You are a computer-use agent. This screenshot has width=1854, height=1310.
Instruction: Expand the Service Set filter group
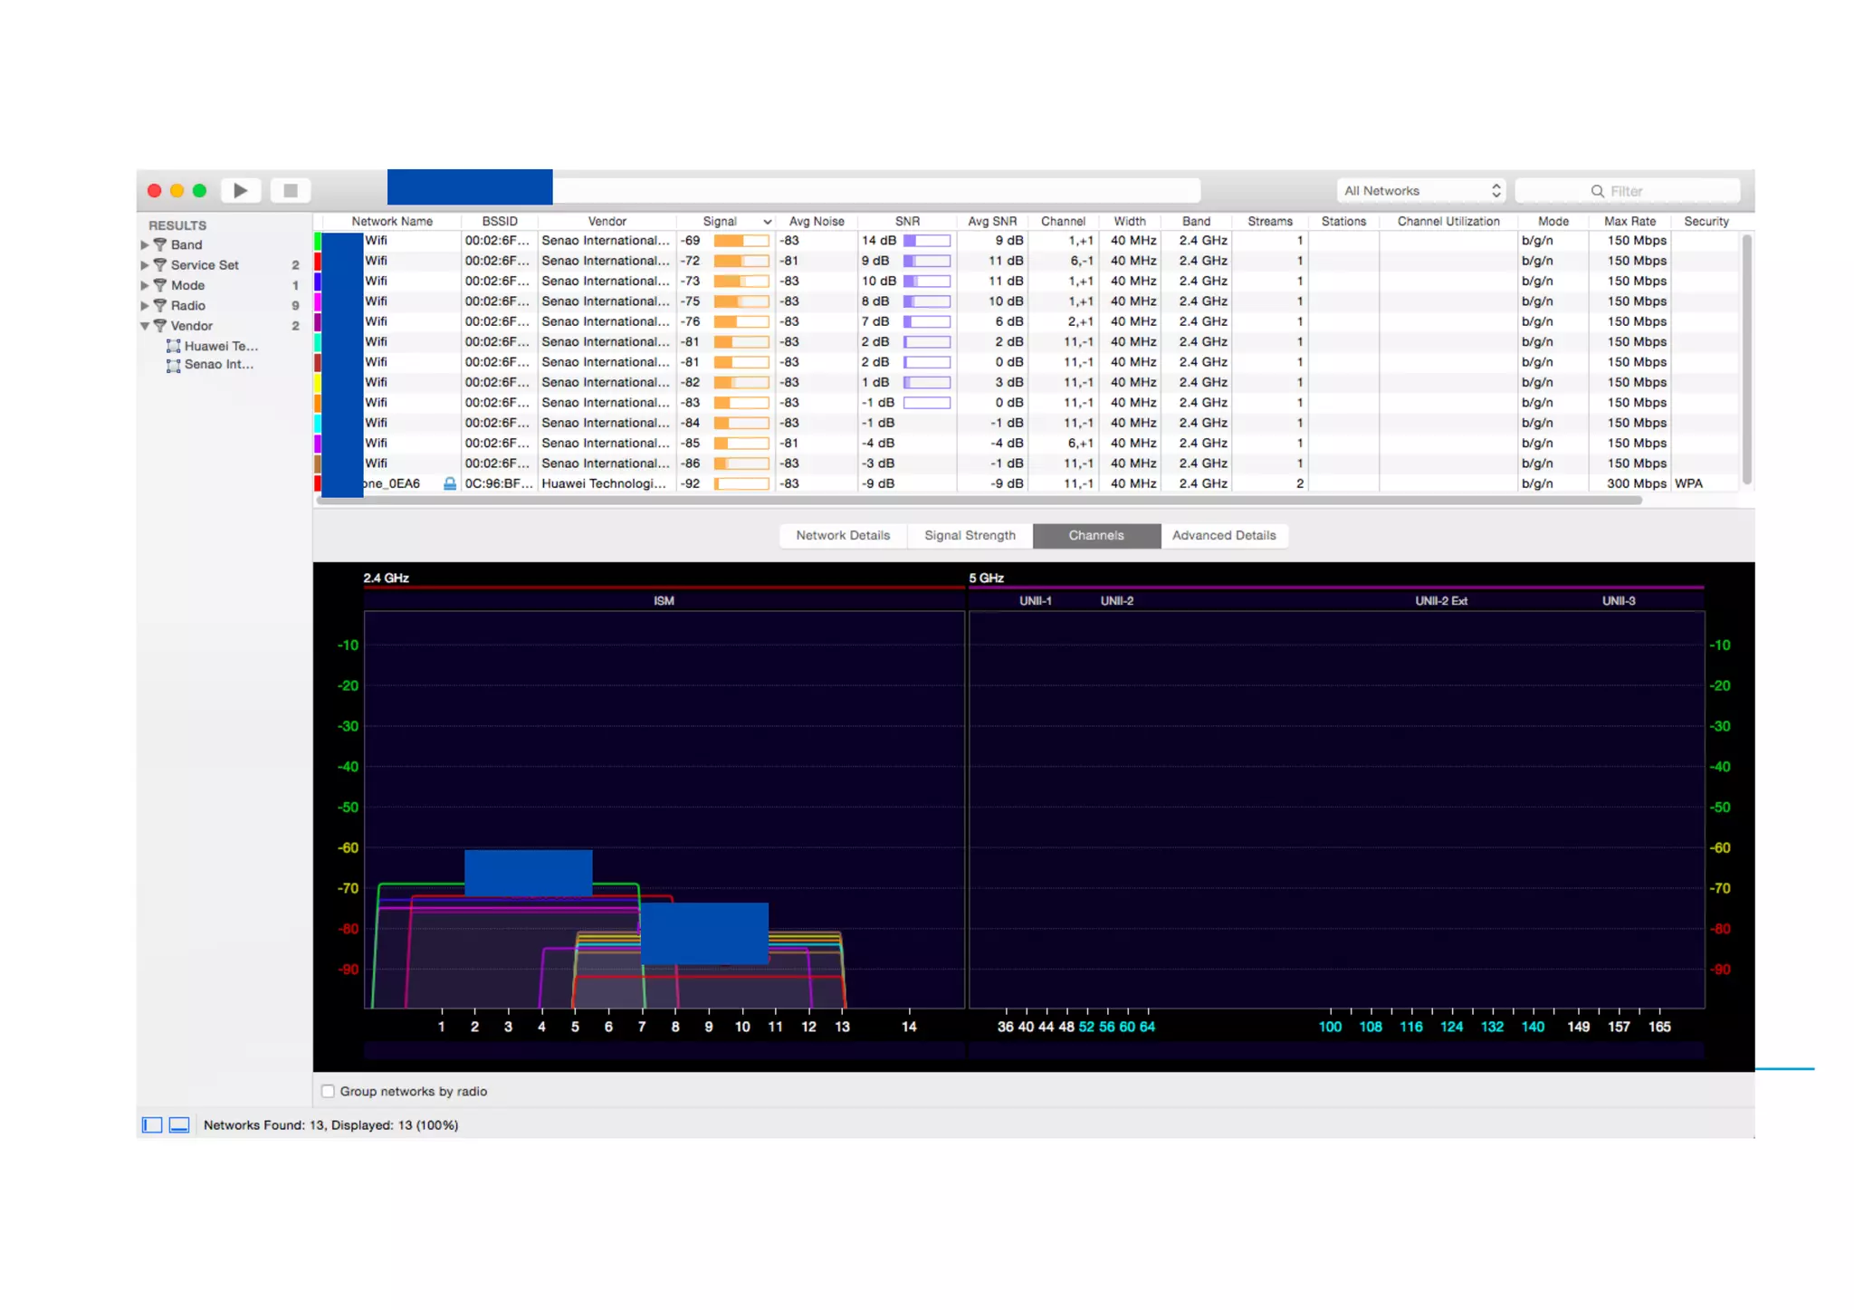click(x=145, y=265)
